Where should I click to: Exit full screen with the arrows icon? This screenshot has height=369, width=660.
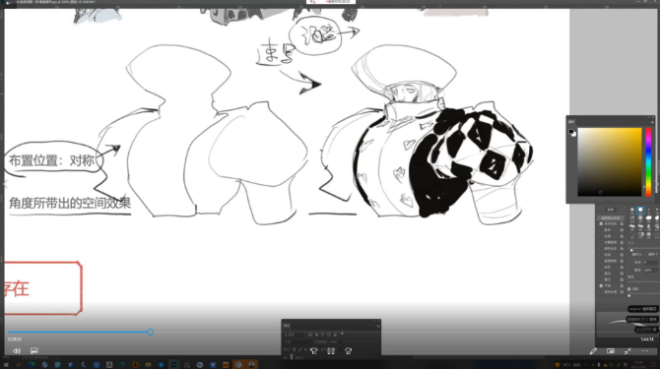click(627, 351)
